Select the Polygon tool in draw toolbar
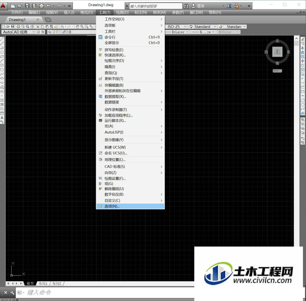Viewport: 306px width, 301px height. point(2,52)
